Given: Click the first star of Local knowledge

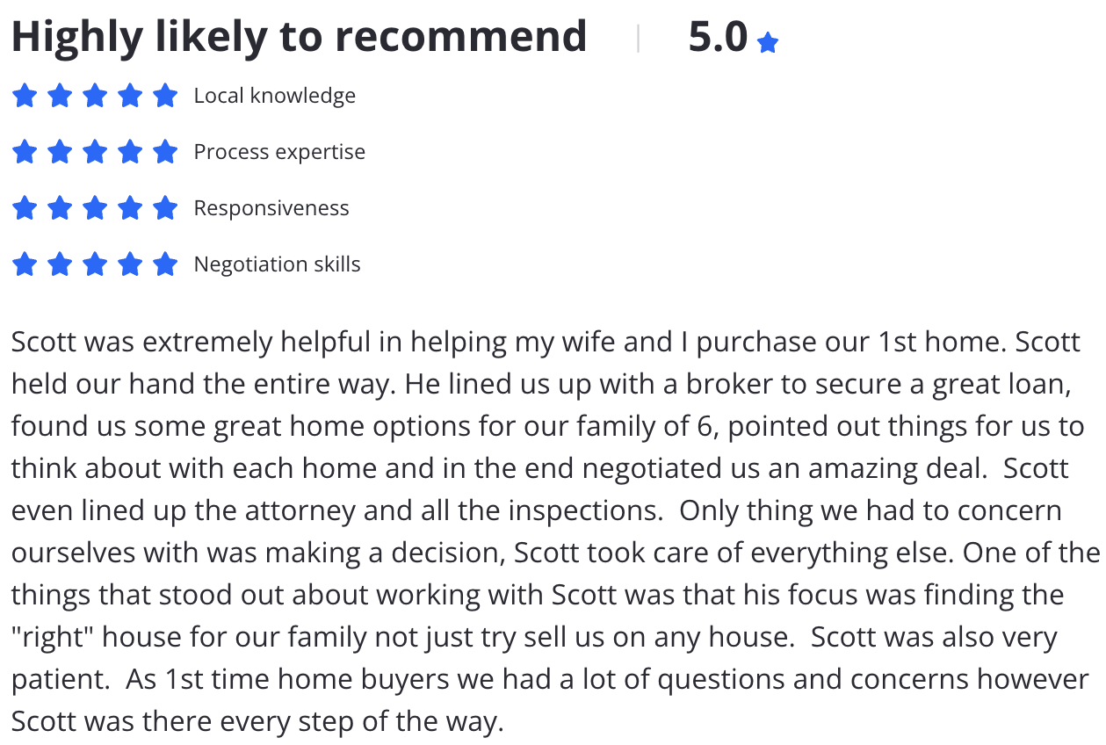Looking at the screenshot, I should pos(25,95).
